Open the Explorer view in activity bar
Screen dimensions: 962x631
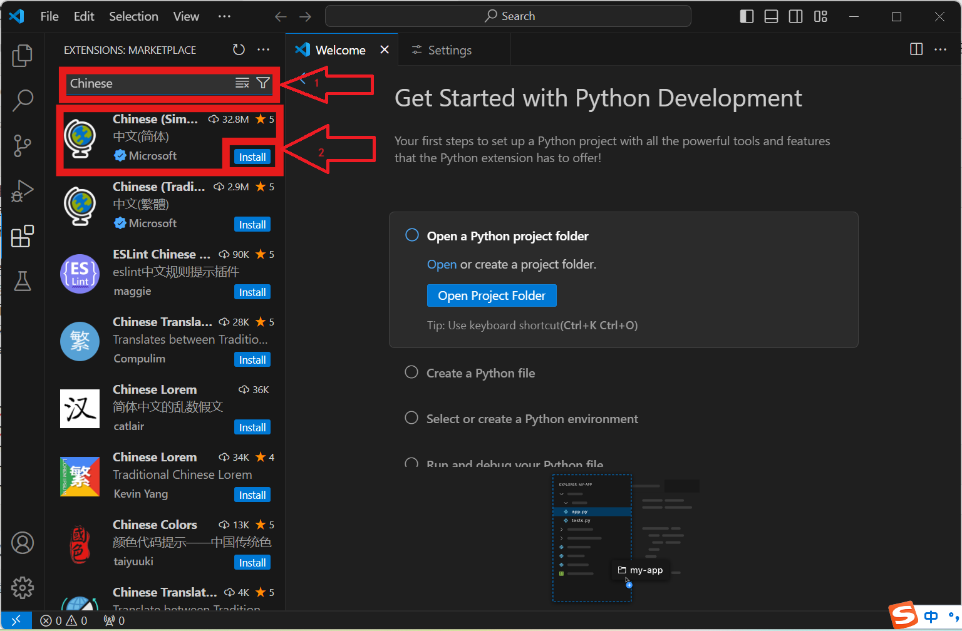(23, 56)
